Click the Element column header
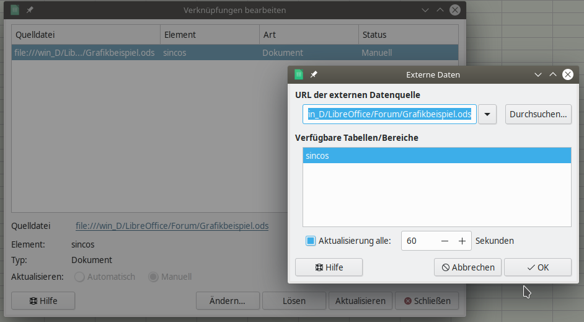The height and width of the screenshot is (322, 584). (x=210, y=35)
